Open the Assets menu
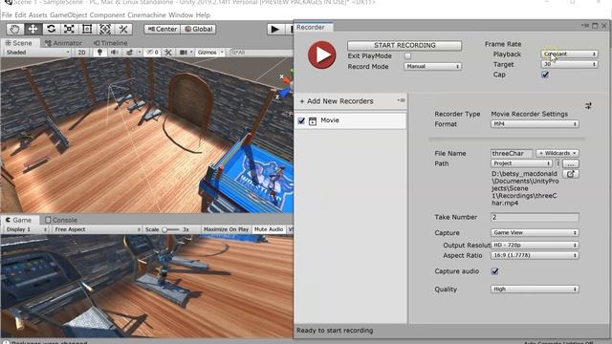The width and height of the screenshot is (612, 344). pos(38,15)
